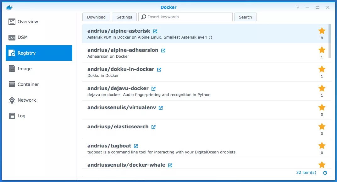This screenshot has height=182, width=337.
Task: Click the star icon for andriusp/elasticsearch
Action: (322, 126)
